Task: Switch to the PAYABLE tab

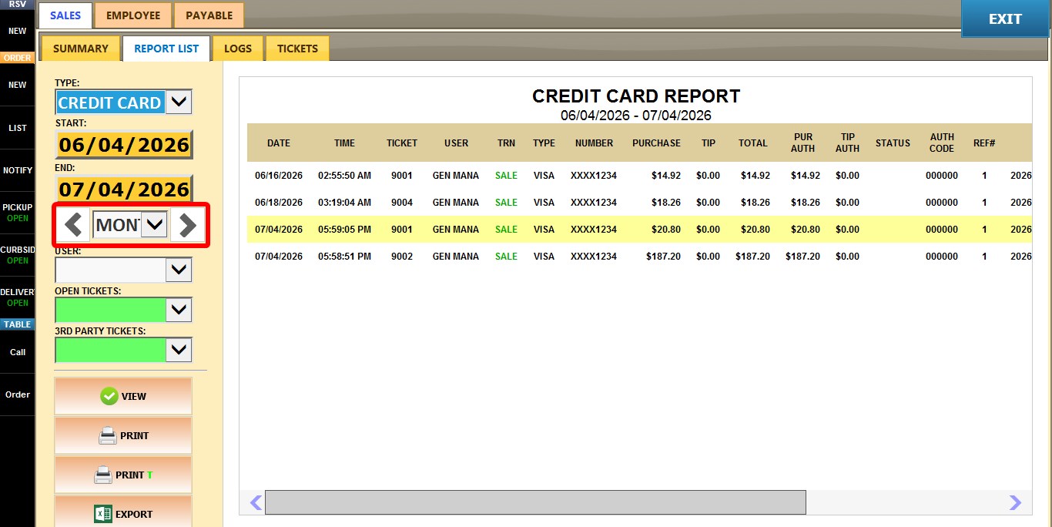Action: (209, 15)
